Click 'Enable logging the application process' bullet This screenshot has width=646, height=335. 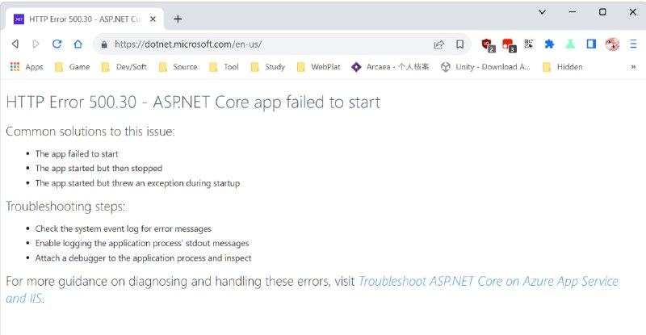pyautogui.click(x=142, y=244)
